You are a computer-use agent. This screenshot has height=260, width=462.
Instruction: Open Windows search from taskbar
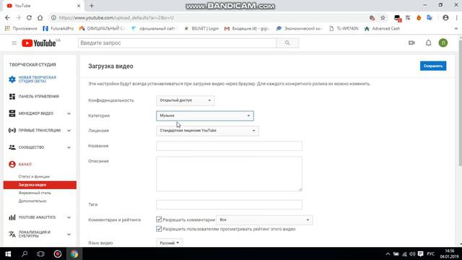point(25,253)
